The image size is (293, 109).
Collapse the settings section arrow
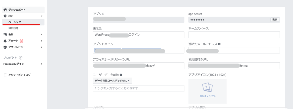42,16
